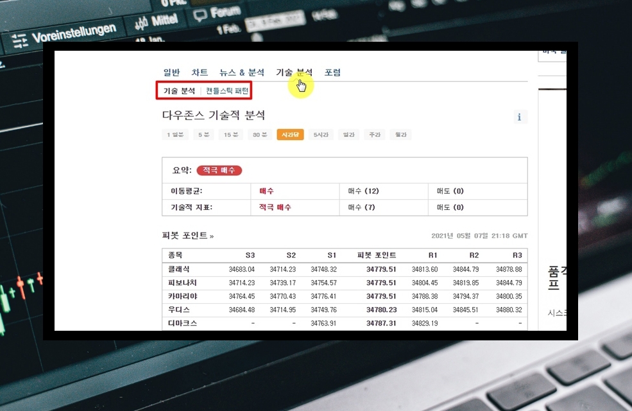Viewport: 632px width, 411px height.
Task: Click 매수 (7) in indicators row
Action: tap(361, 207)
